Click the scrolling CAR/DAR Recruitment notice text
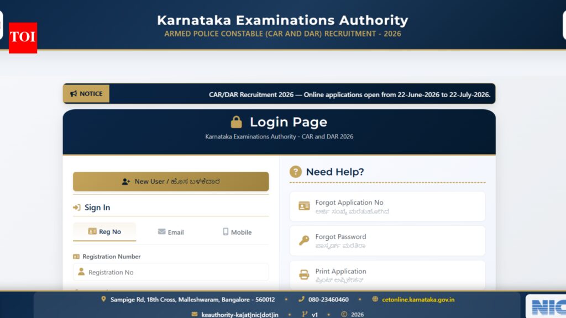Image resolution: width=566 pixels, height=318 pixels. [349, 94]
